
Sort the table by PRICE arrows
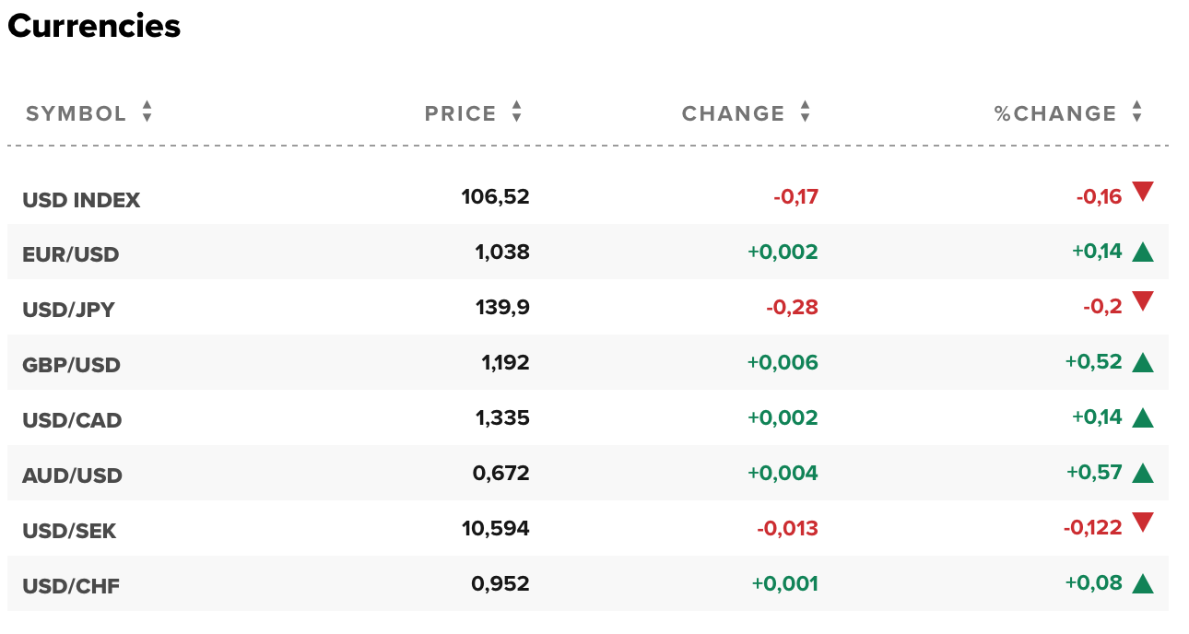516,112
